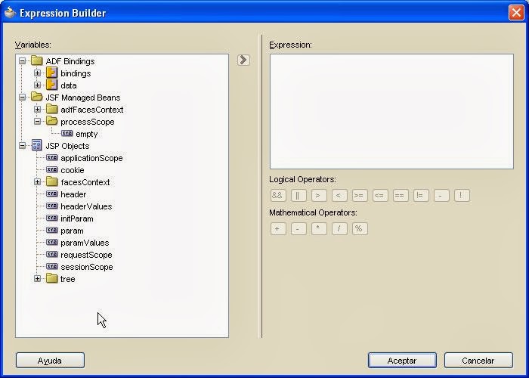
Task: Click the xyz icon beside header
Action: click(51, 194)
